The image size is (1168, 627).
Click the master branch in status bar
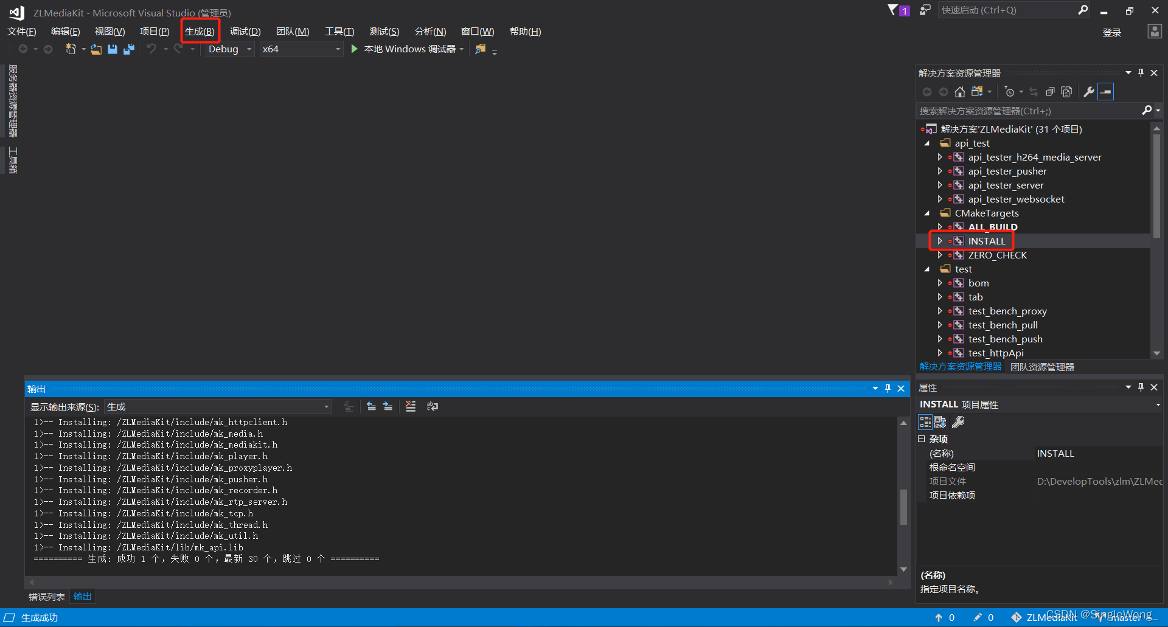click(1127, 617)
